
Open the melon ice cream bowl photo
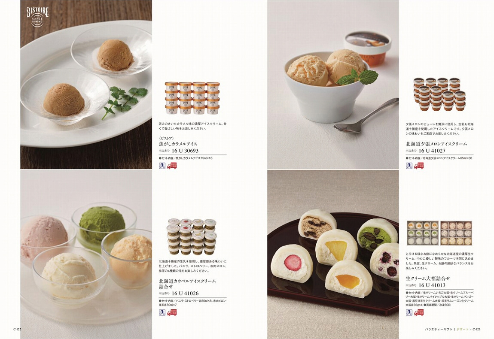tap(333, 85)
